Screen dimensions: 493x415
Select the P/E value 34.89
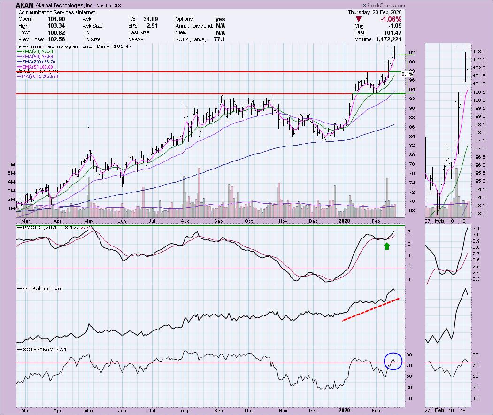(x=151, y=19)
